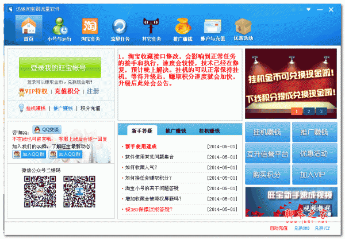Screen dimensions: 345x239
Task: Click the 加入VIP tile button
Action: tap(315, 175)
